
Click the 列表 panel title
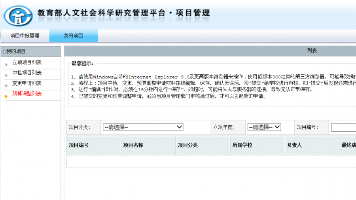[312, 51]
